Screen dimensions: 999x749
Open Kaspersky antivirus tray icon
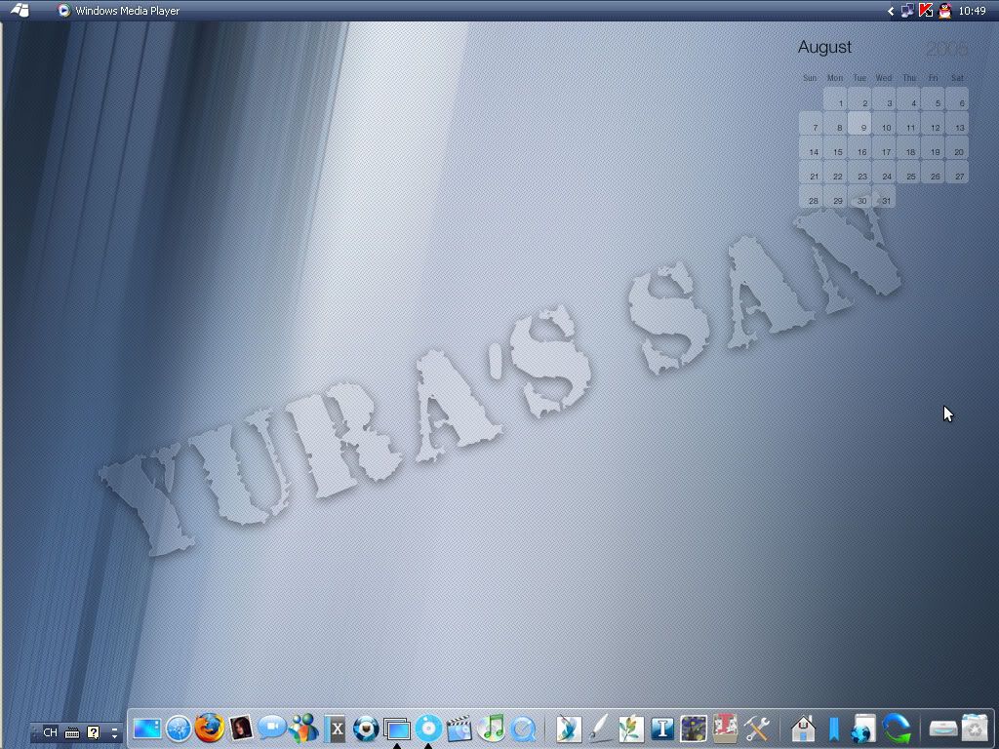tap(926, 11)
